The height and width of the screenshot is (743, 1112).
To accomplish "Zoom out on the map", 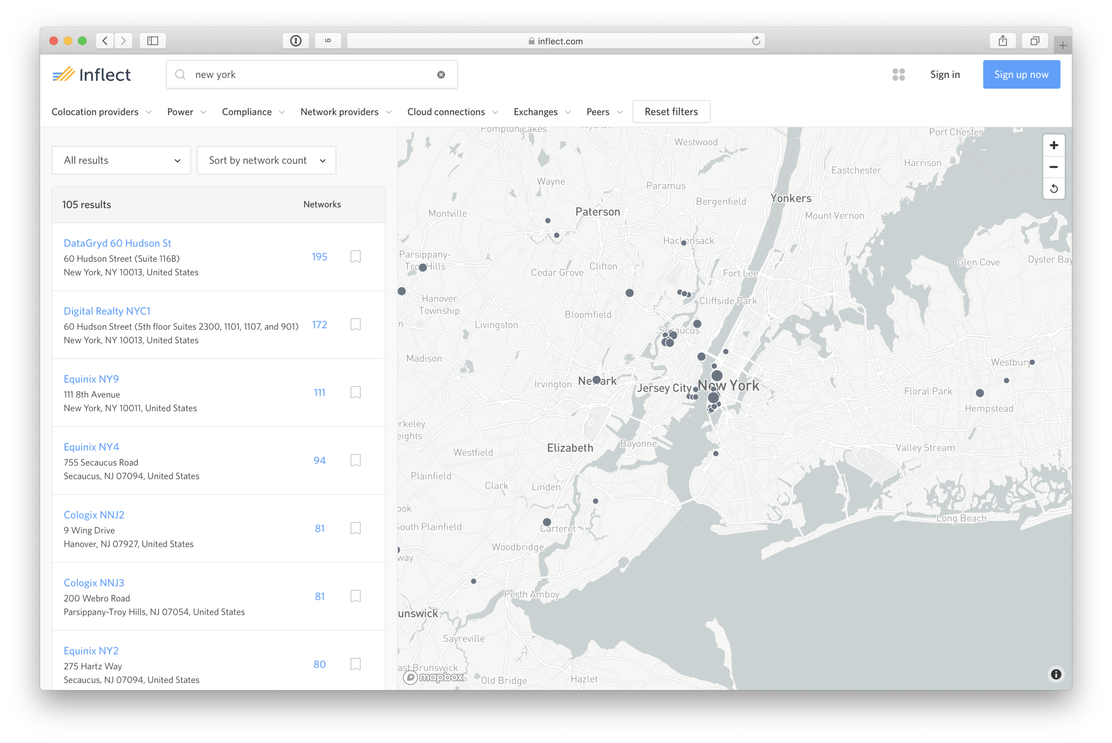I will [1053, 167].
